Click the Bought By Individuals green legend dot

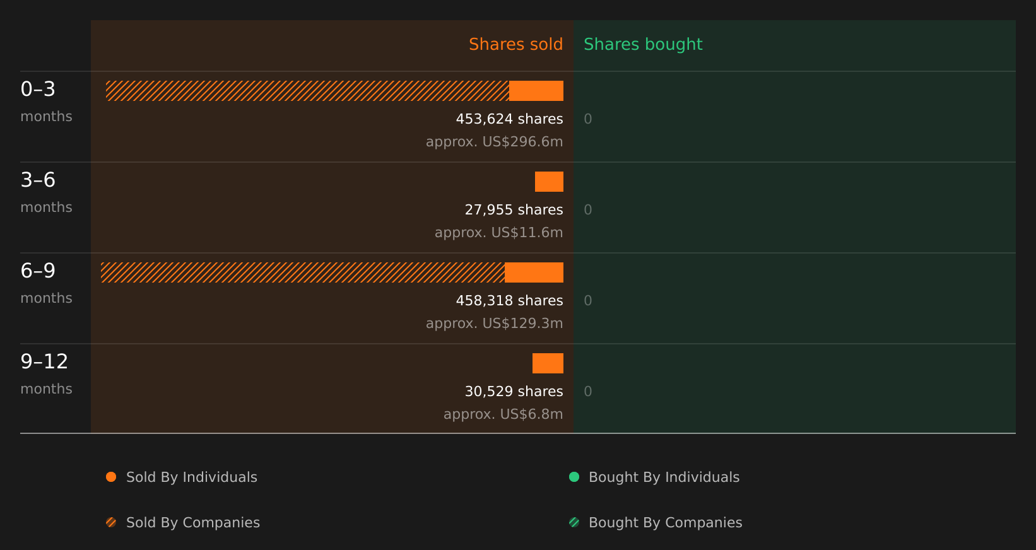coord(574,477)
